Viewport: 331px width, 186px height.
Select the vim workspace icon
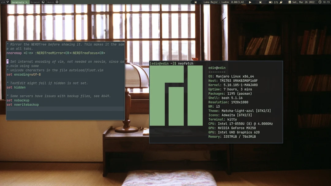(x=7, y=2)
